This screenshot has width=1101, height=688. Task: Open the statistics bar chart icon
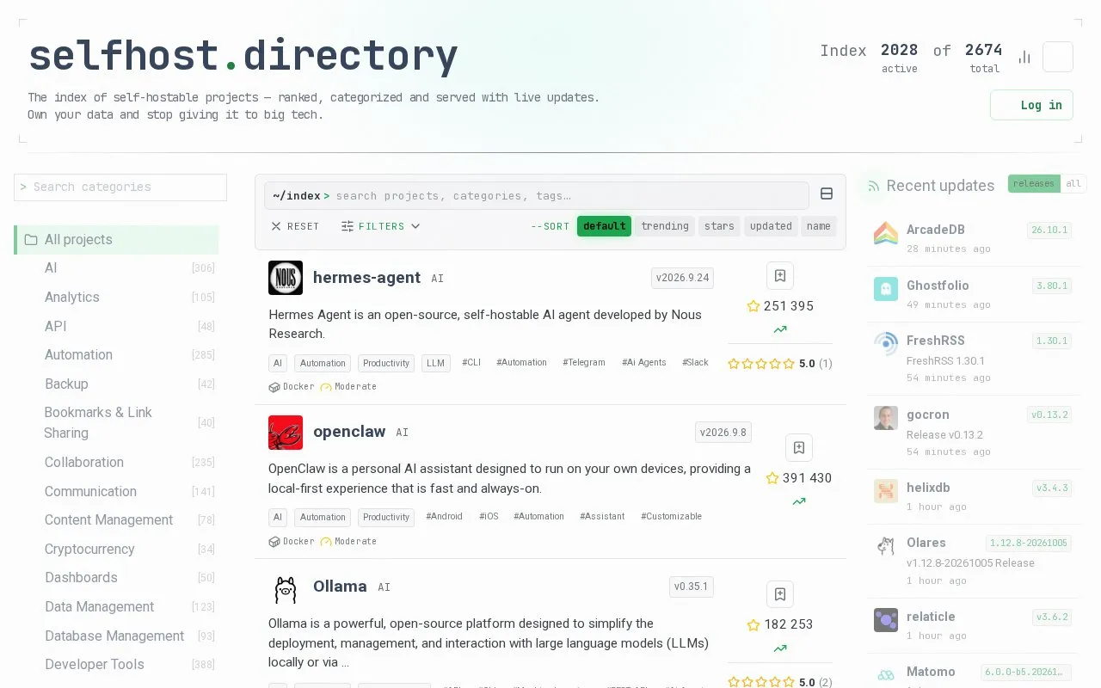click(x=1024, y=57)
